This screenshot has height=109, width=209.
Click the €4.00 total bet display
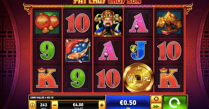(x=78, y=105)
